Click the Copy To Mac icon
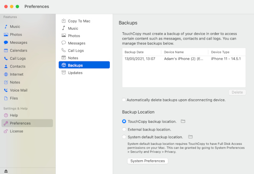 pyautogui.click(x=64, y=21)
